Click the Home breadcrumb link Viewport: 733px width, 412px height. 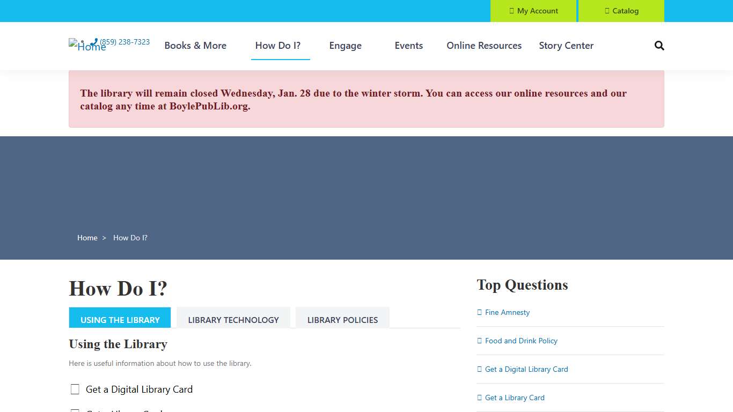87,238
